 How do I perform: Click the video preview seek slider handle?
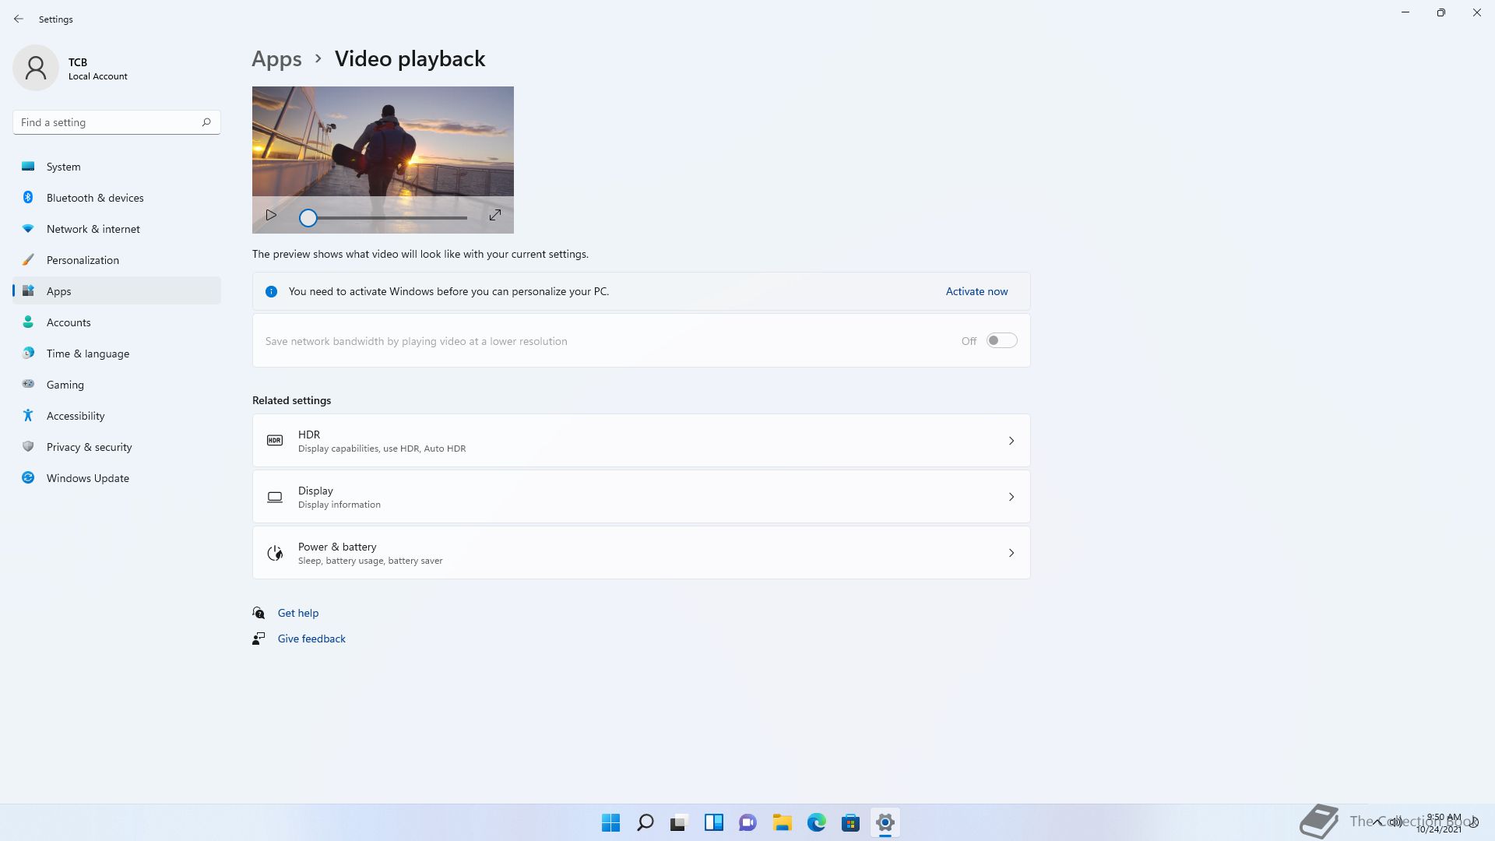308,218
